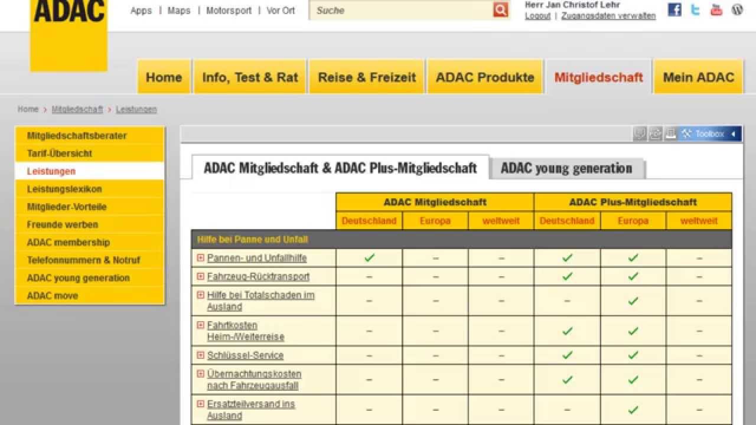Viewport: 756px width, 425px height.
Task: Click user name Herr Jan Christof Lehr
Action: click(x=572, y=5)
